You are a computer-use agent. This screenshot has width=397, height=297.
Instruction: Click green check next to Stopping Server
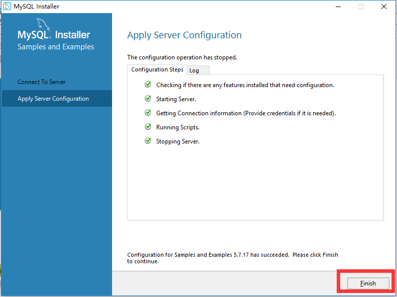pyautogui.click(x=148, y=141)
